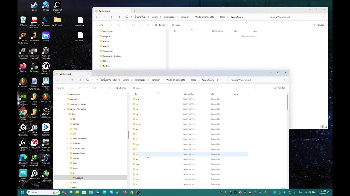
Task: Select the en_gb folder in file list
Action: (x=190, y=124)
